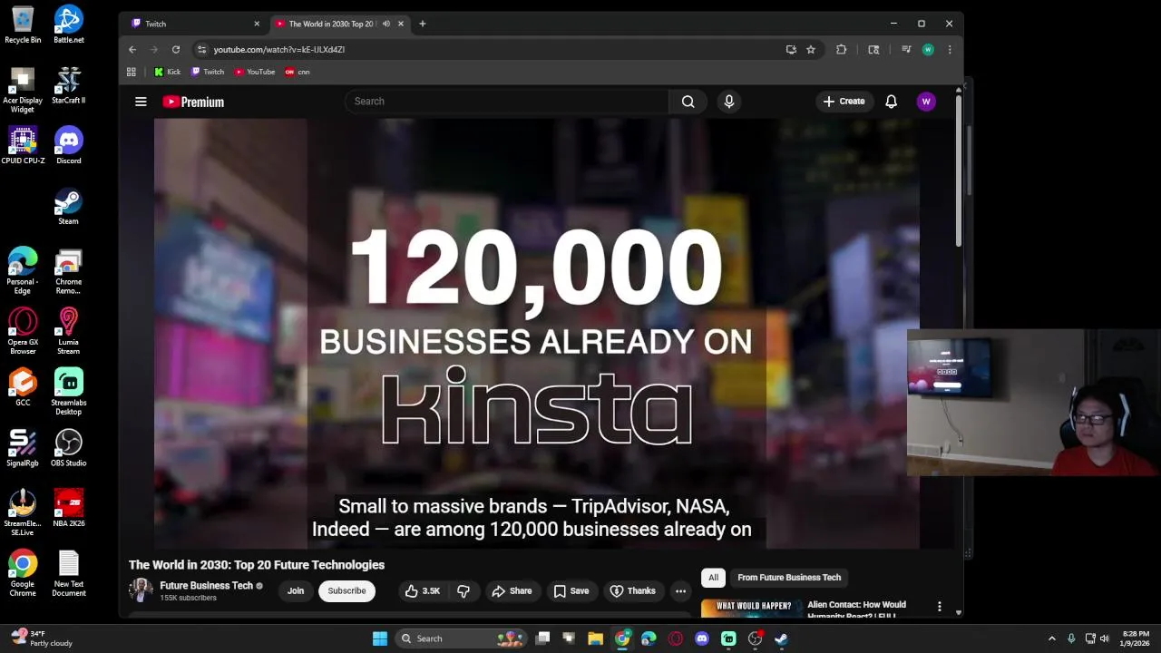Open the YouTube notifications bell
This screenshot has height=653, width=1161.
[x=892, y=102]
